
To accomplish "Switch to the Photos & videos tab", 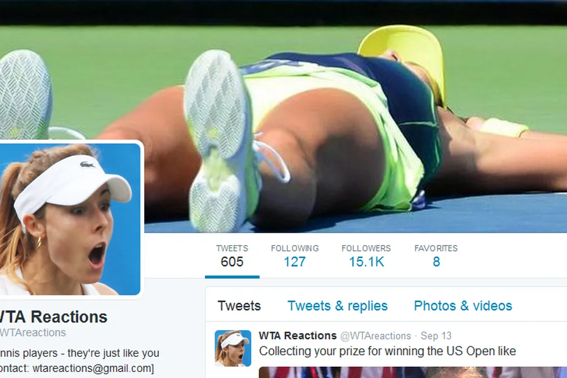I will (x=463, y=306).
